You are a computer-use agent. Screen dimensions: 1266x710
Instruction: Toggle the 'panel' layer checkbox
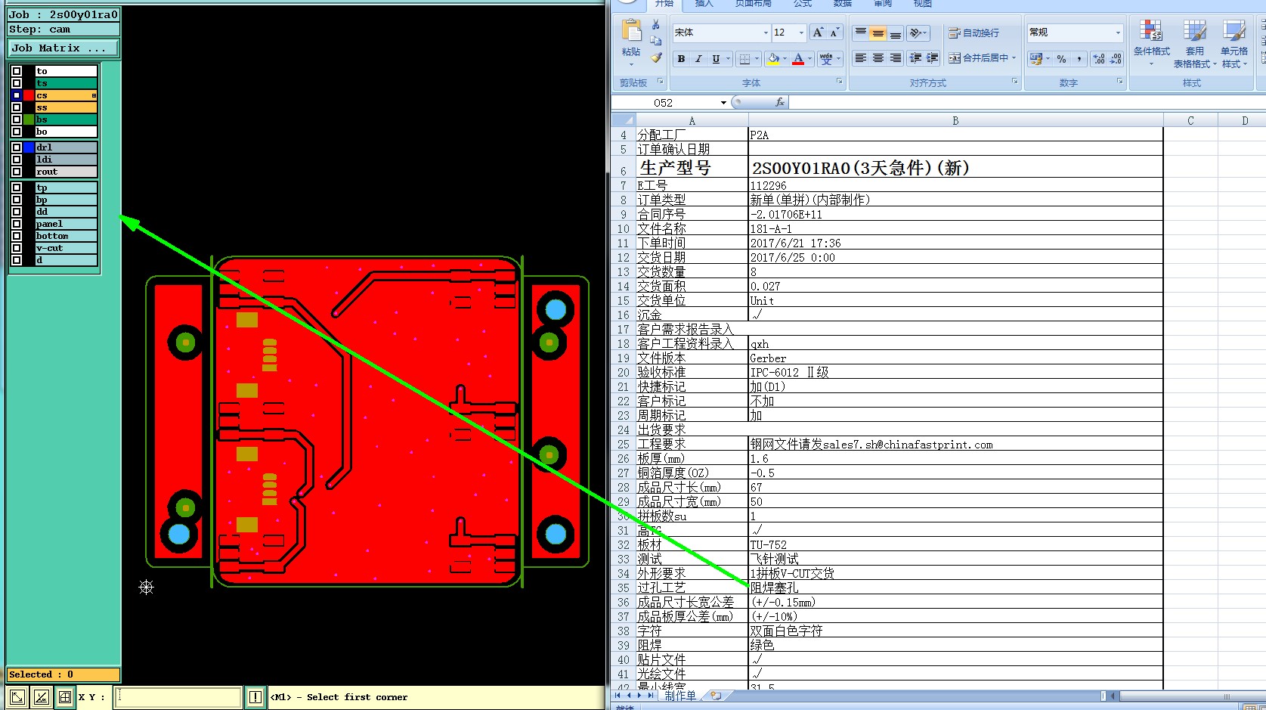[17, 224]
